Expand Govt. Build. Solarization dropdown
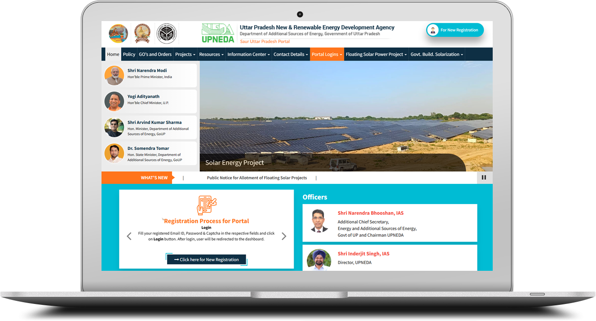Screen dimensions: 596x321 437,54
